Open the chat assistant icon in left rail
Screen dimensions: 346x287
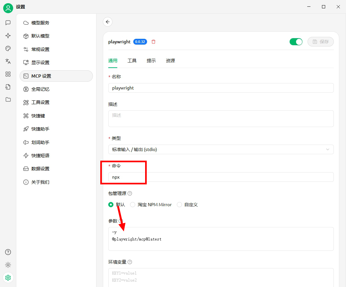8,23
